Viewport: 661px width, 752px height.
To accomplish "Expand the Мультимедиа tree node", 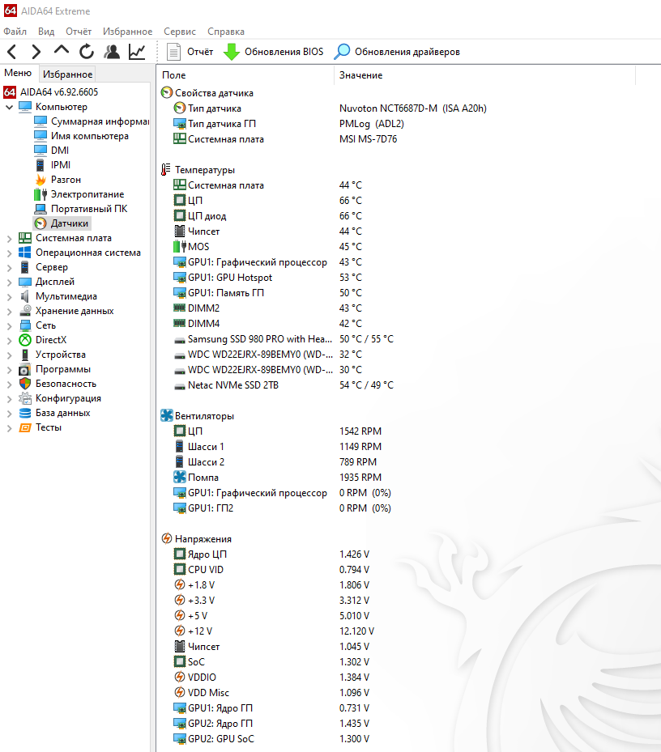I will (9, 297).
